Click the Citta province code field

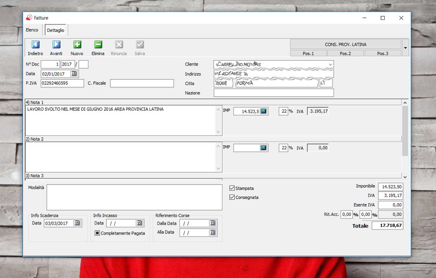coord(326,83)
